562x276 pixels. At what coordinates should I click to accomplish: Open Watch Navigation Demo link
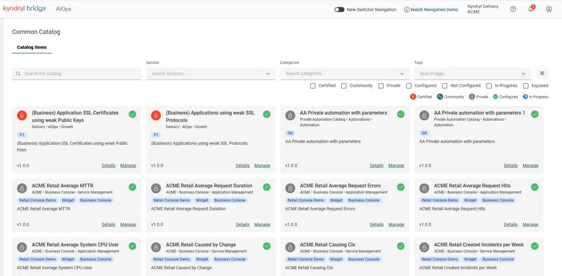coord(434,10)
